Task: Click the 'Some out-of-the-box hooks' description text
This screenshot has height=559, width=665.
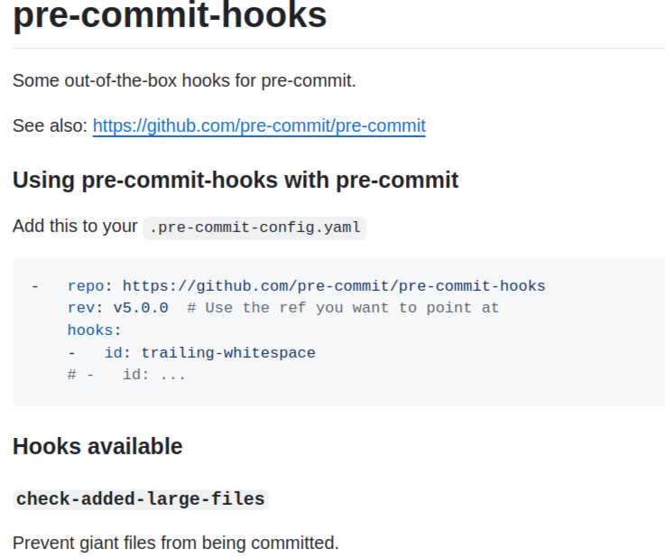Action: 184,80
